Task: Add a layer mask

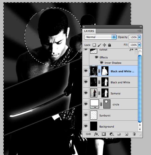Action: [x=104, y=134]
